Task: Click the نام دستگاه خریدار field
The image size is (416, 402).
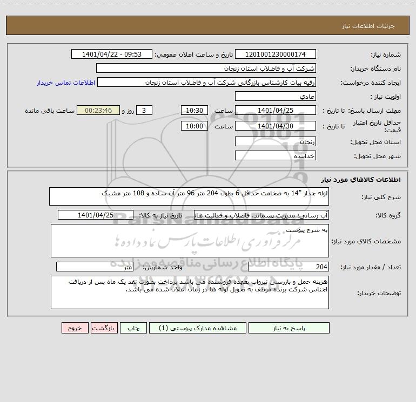Action: (x=206, y=68)
